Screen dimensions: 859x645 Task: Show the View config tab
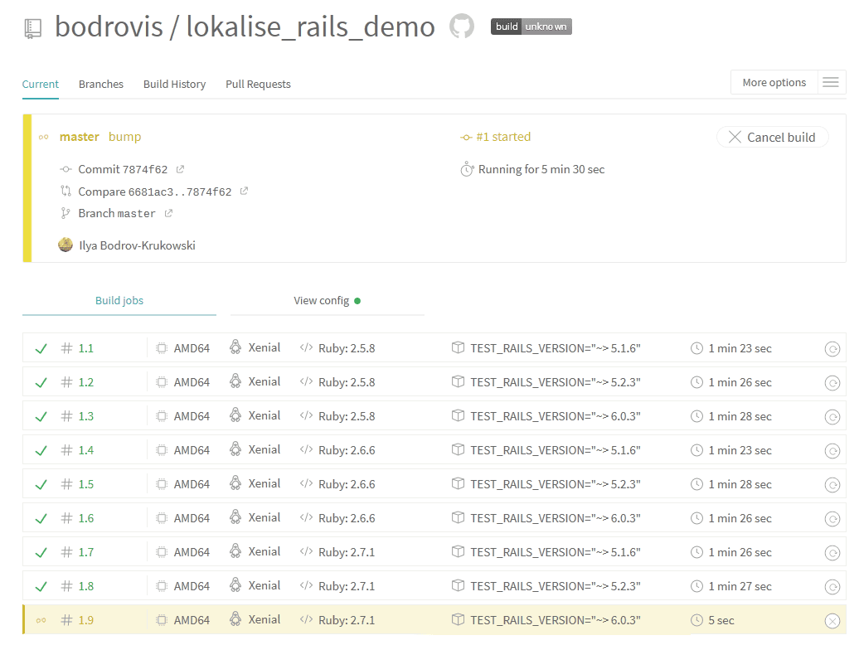click(327, 300)
